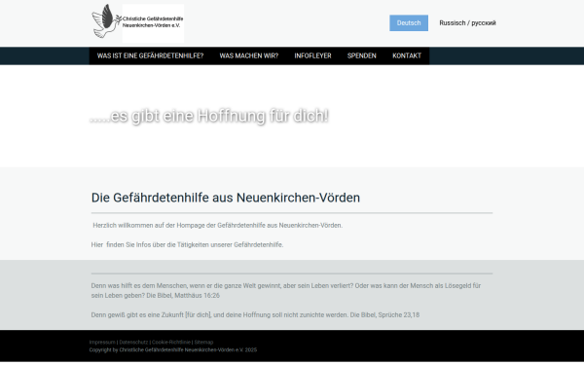
Task: Go to the Infofleyer menu item
Action: [x=312, y=55]
